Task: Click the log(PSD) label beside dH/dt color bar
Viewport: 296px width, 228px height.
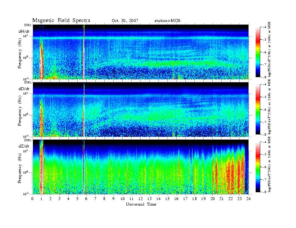Action: coord(269,50)
